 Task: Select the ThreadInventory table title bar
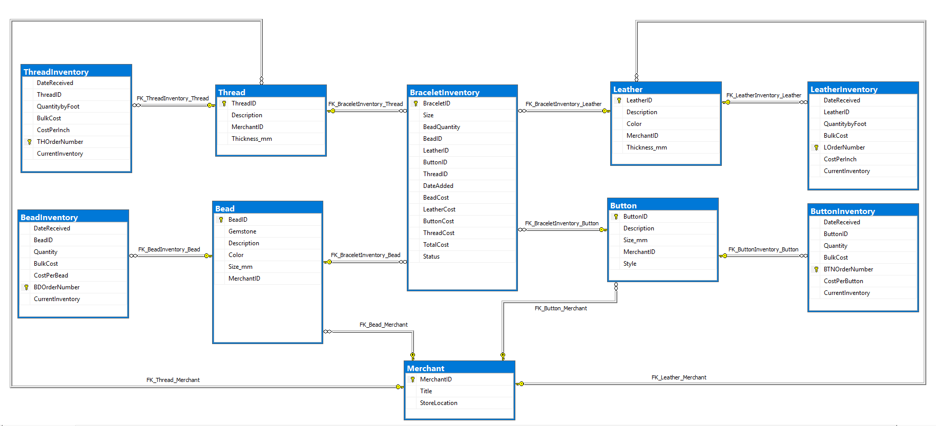click(76, 72)
